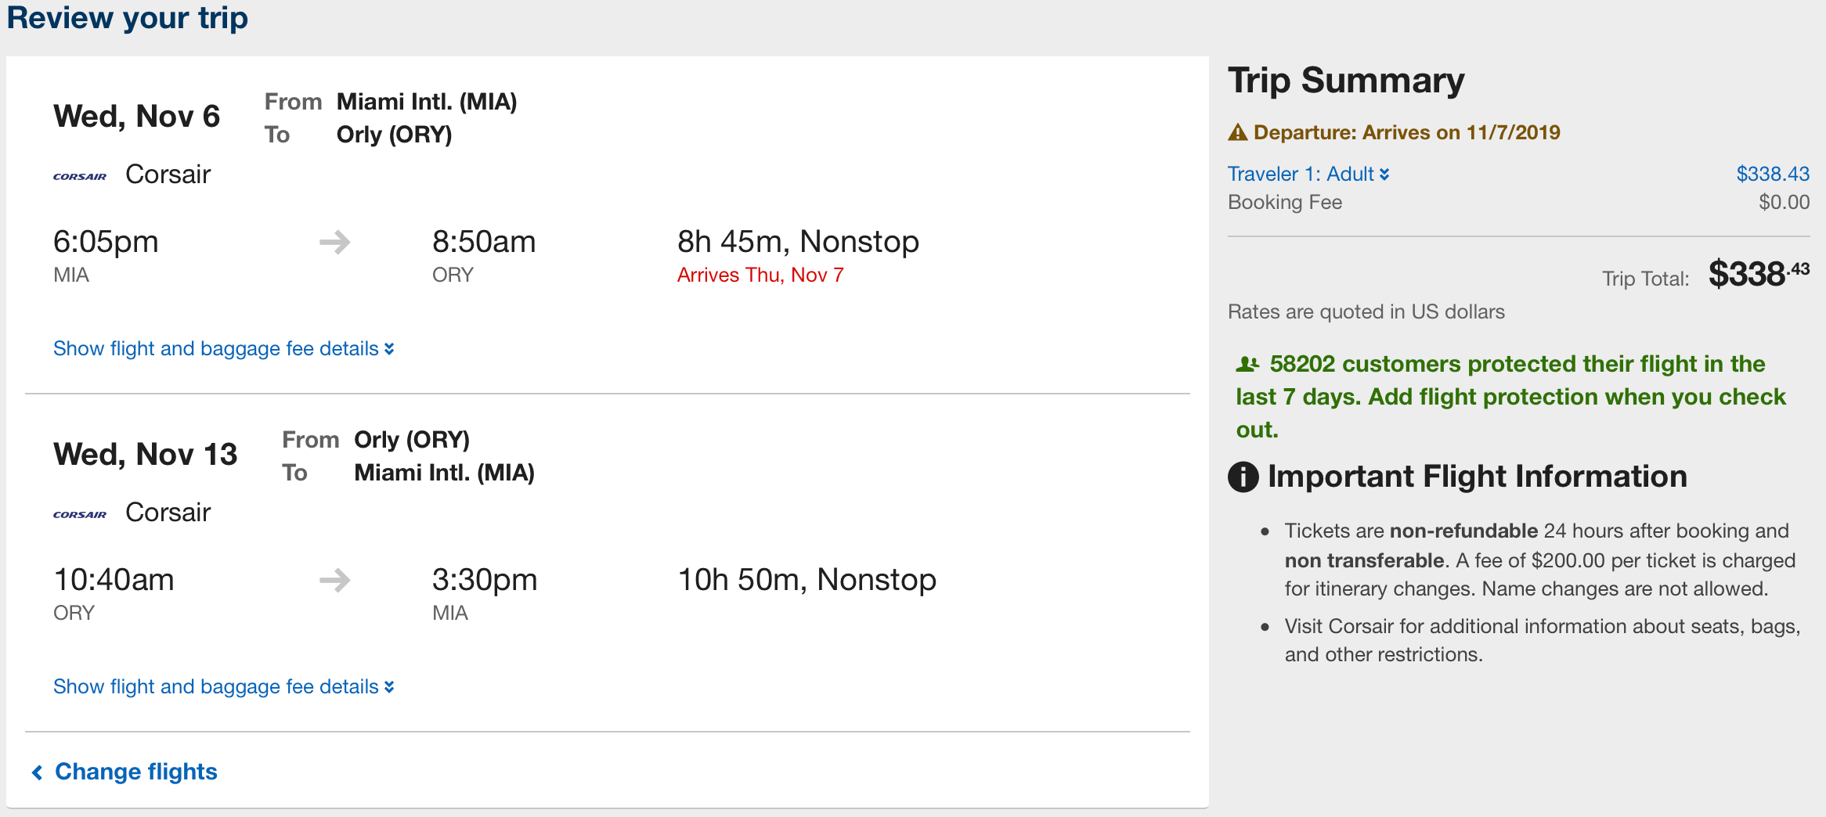This screenshot has height=817, width=1826.
Task: Click the Review your trip heading
Action: (128, 17)
